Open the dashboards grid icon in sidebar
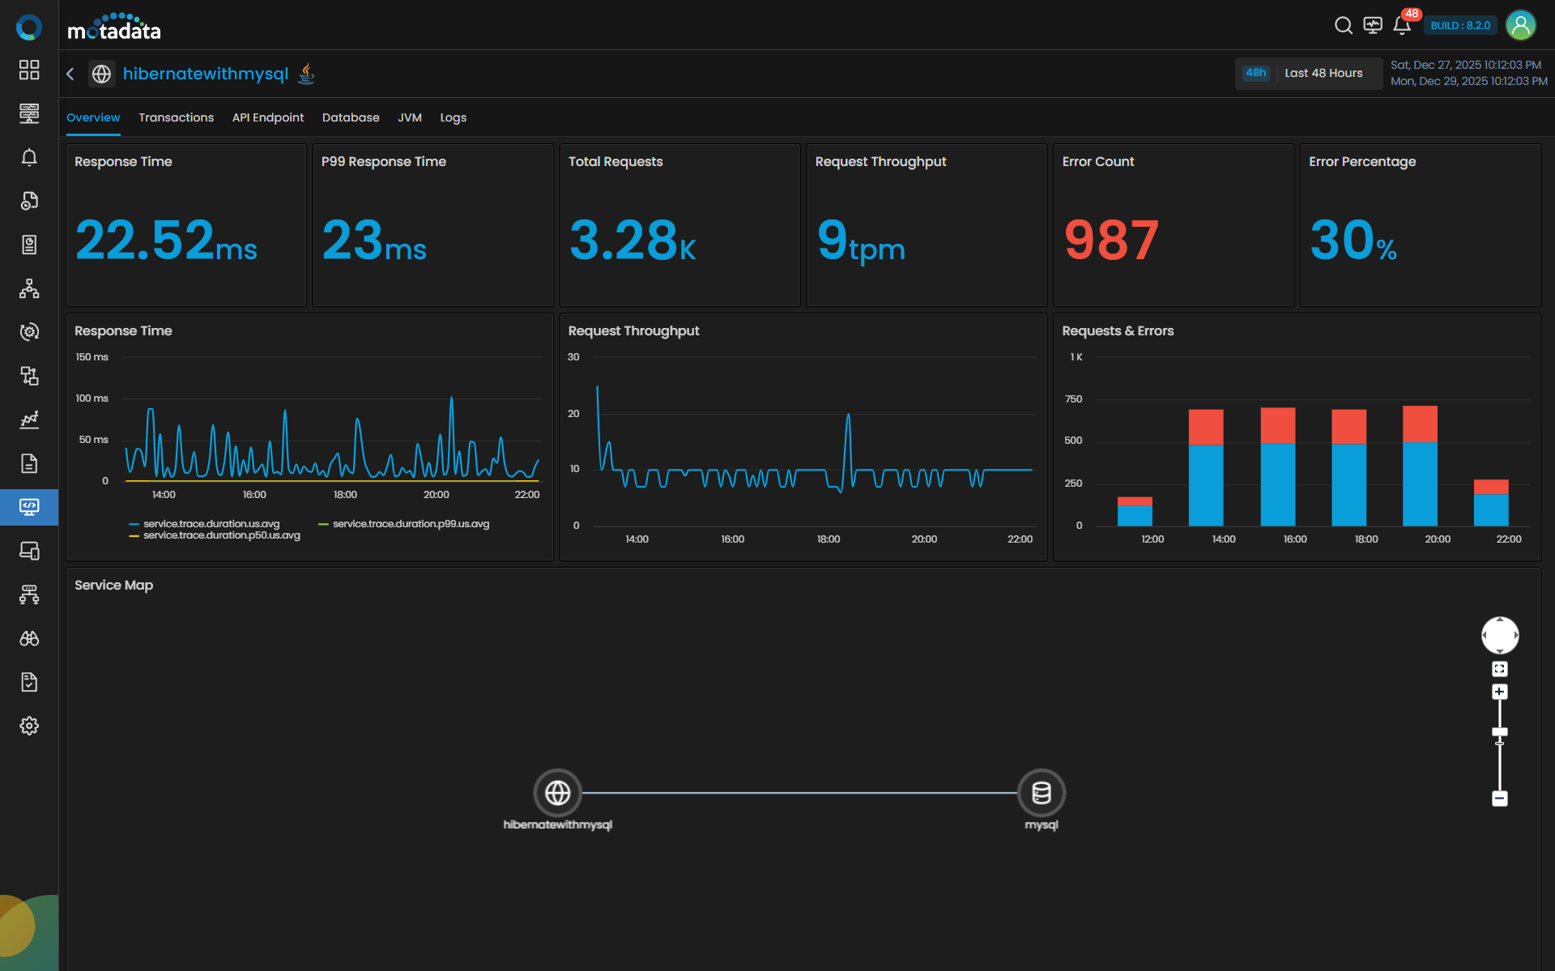The height and width of the screenshot is (971, 1555). [29, 70]
